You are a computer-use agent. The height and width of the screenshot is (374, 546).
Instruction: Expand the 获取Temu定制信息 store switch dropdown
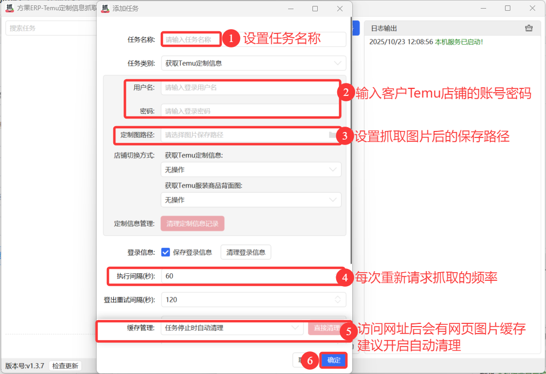tap(251, 169)
